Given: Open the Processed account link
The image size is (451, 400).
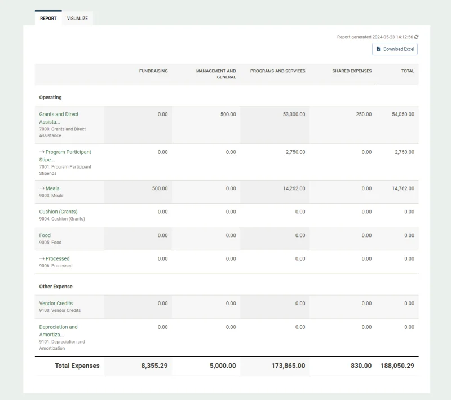Looking at the screenshot, I should (x=58, y=258).
